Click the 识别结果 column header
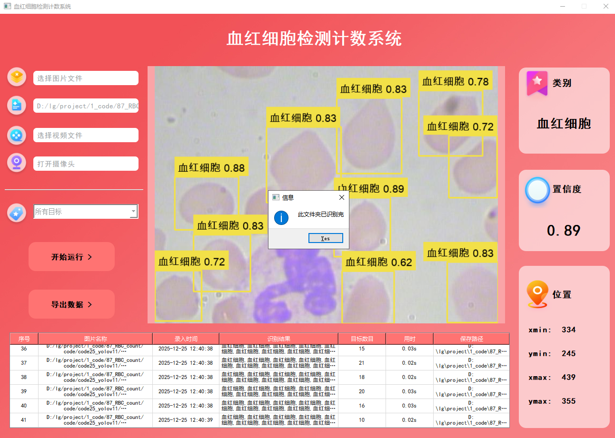This screenshot has height=438, width=615. (279, 339)
